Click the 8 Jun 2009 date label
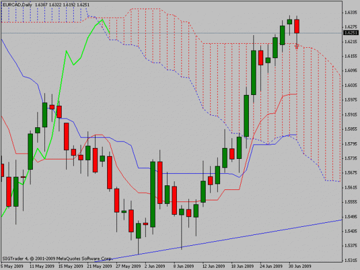The height and width of the screenshot is (270, 360). [x=183, y=266]
